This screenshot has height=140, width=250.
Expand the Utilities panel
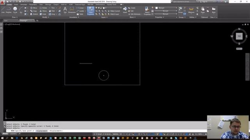pos(193,17)
